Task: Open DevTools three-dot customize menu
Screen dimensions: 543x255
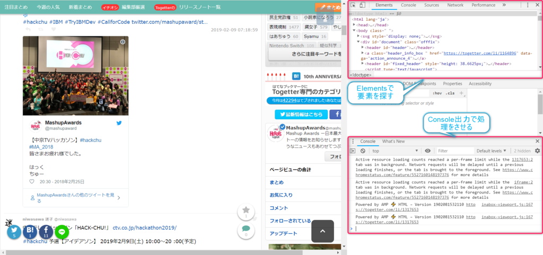Action: (x=528, y=5)
